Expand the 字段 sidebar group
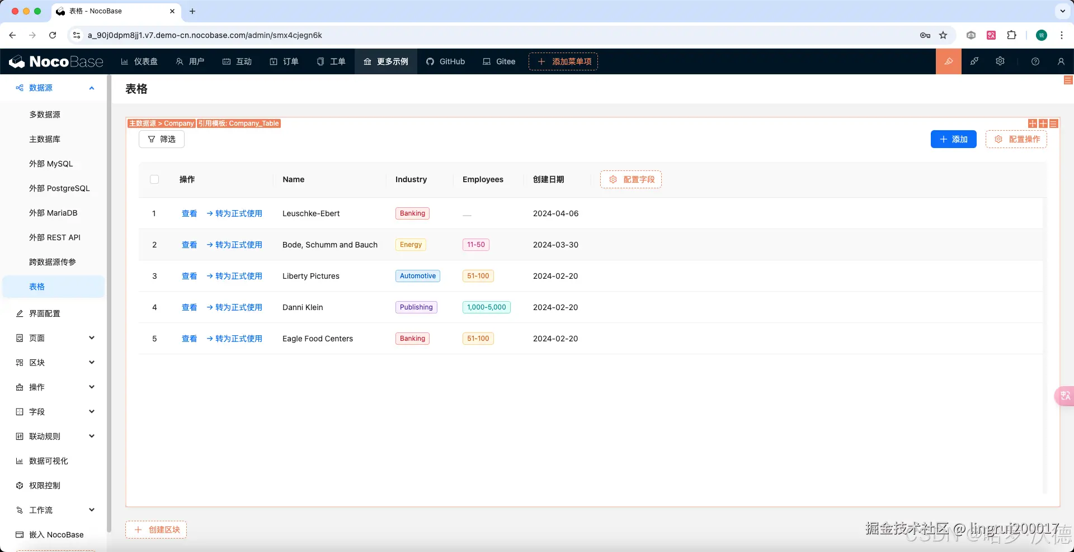Screen dimensions: 1074x552 tap(92, 412)
